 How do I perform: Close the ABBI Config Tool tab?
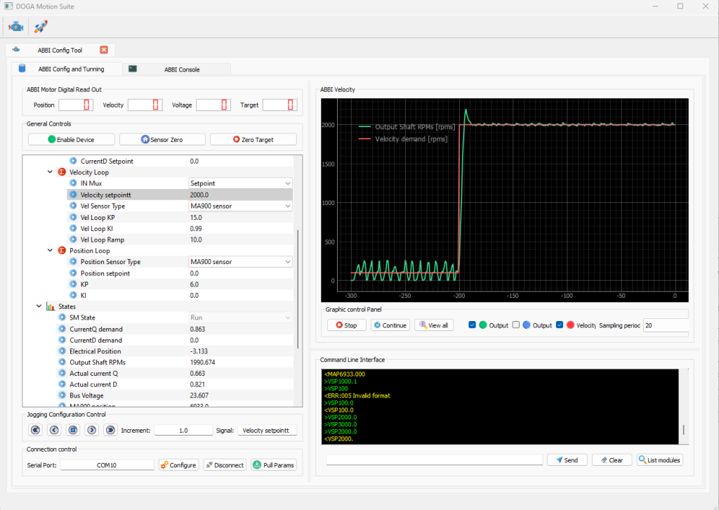tap(104, 50)
